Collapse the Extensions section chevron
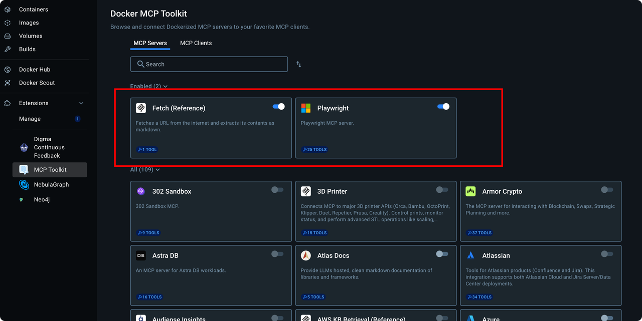 click(x=82, y=103)
